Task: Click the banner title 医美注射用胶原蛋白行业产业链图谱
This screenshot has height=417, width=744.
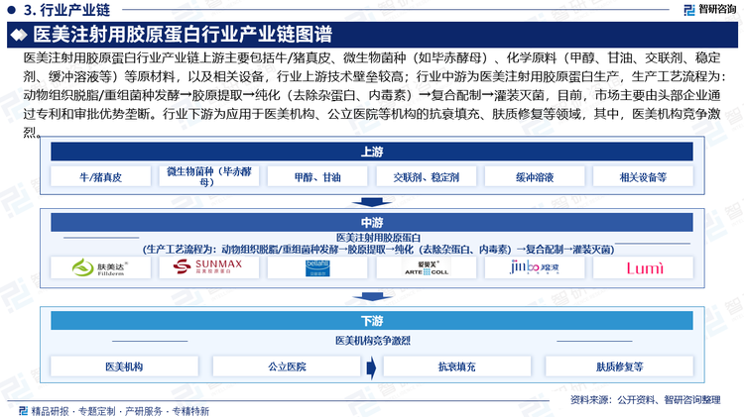Action: pos(183,35)
